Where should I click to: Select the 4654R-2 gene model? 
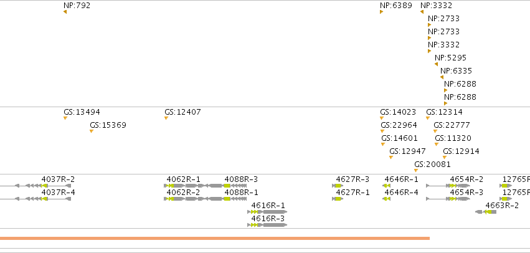pos(448,186)
